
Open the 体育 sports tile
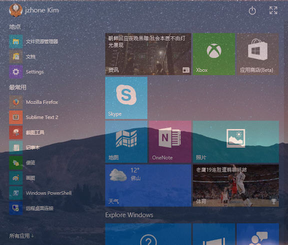[236, 185]
